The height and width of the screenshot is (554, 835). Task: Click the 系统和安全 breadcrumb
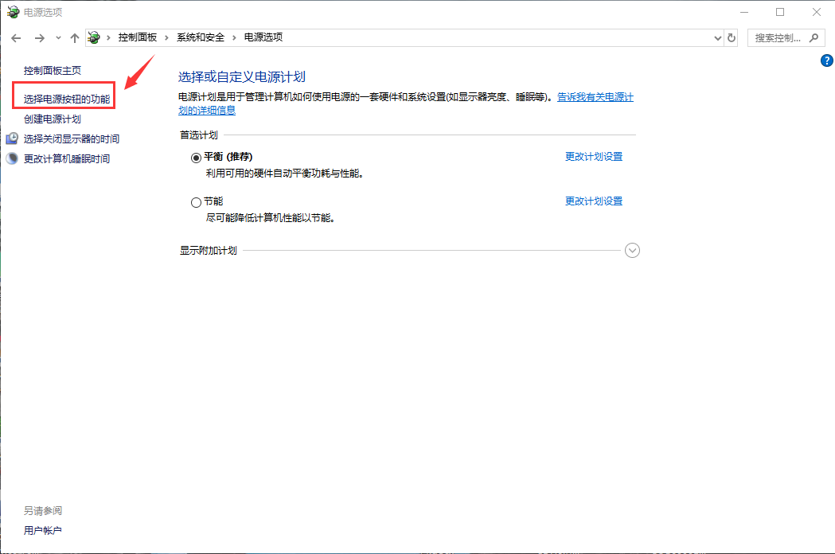tap(201, 37)
